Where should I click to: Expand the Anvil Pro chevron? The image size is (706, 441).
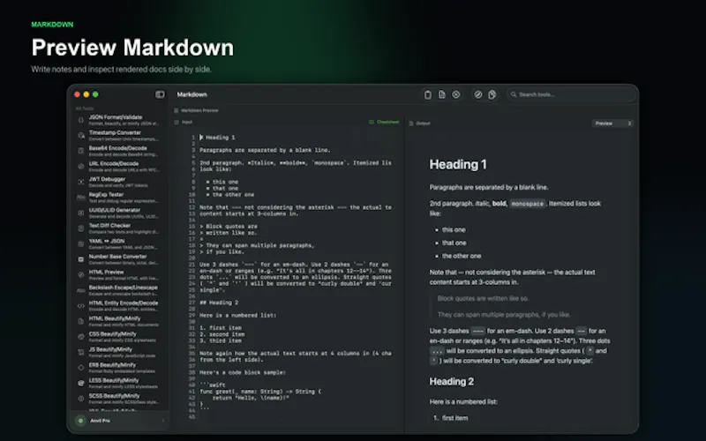pyautogui.click(x=163, y=421)
